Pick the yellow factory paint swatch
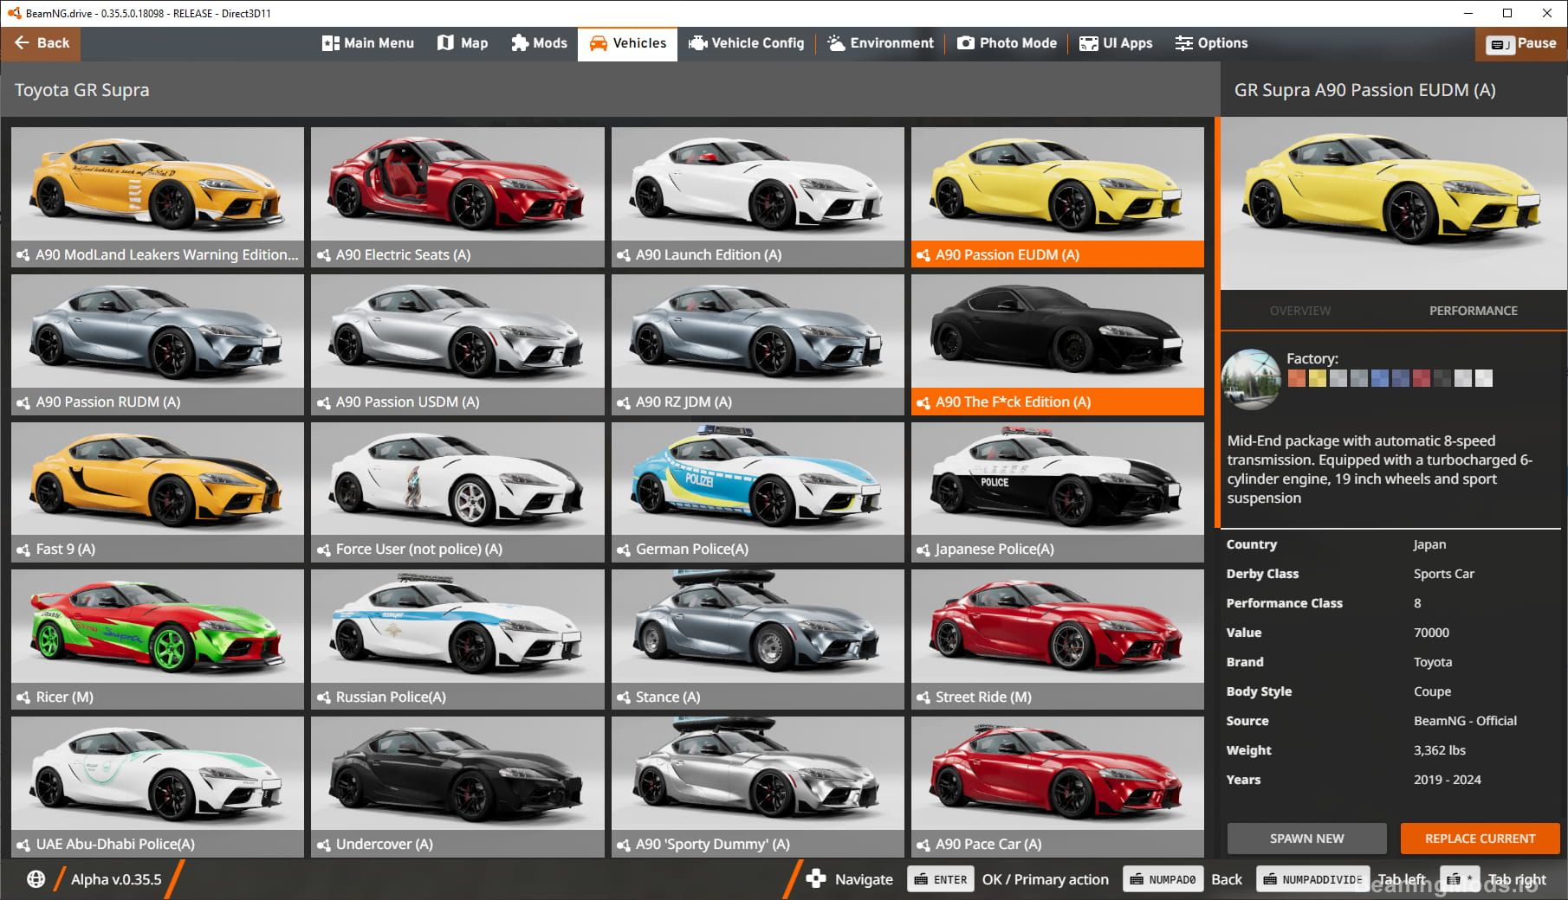Image resolution: width=1568 pixels, height=900 pixels. (1317, 378)
